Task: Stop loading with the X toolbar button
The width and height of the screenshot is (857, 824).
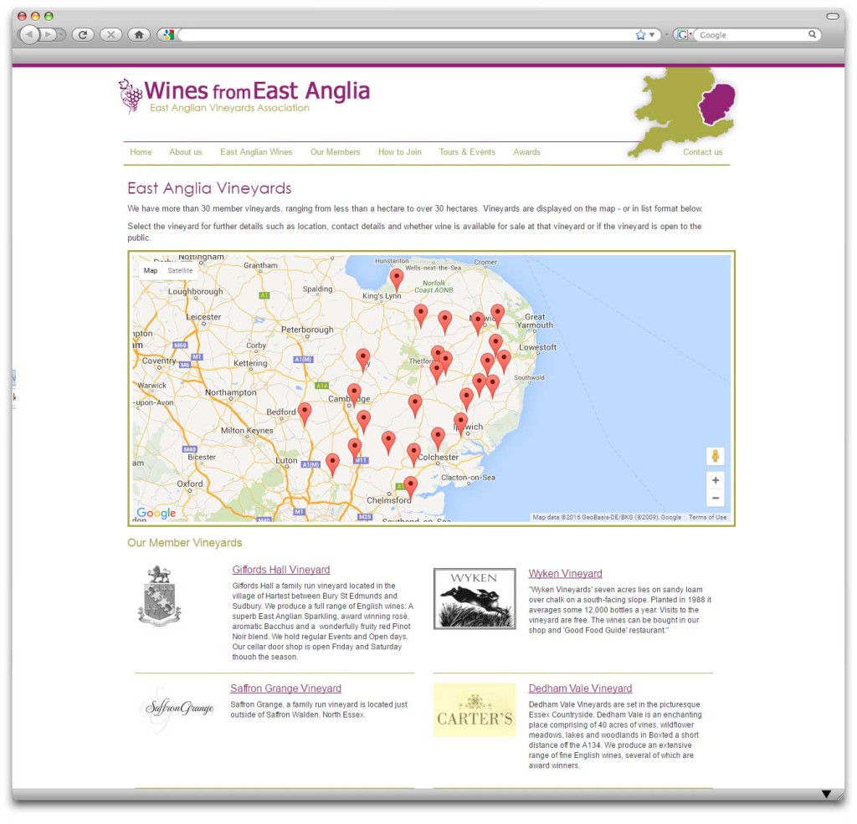Action: (111, 34)
